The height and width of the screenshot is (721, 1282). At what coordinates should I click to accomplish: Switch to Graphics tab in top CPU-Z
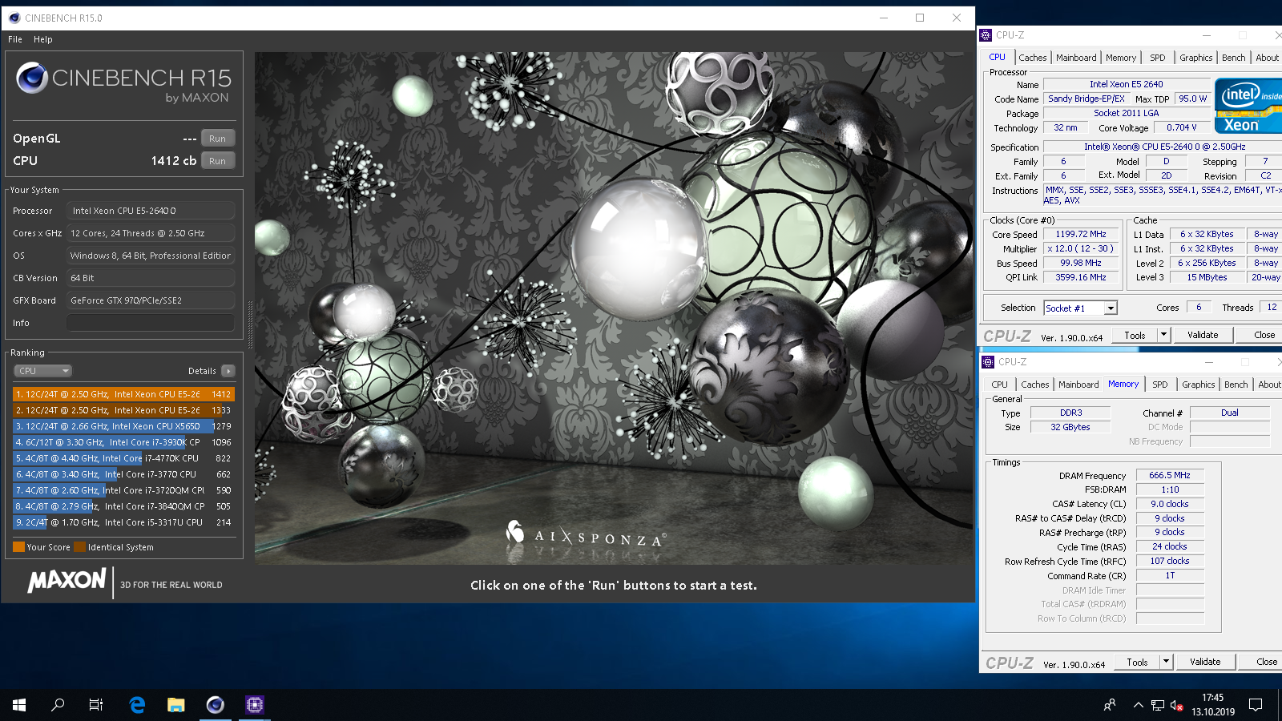1196,58
